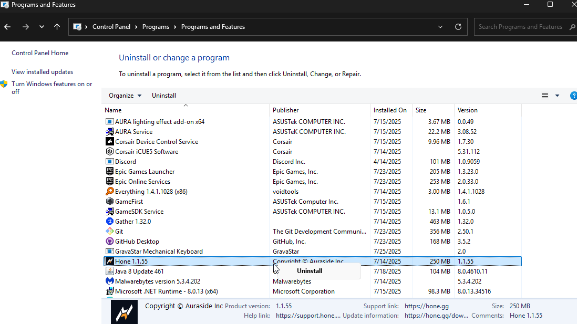Click Programs in the breadcrumb path
This screenshot has width=577, height=324.
[x=156, y=27]
